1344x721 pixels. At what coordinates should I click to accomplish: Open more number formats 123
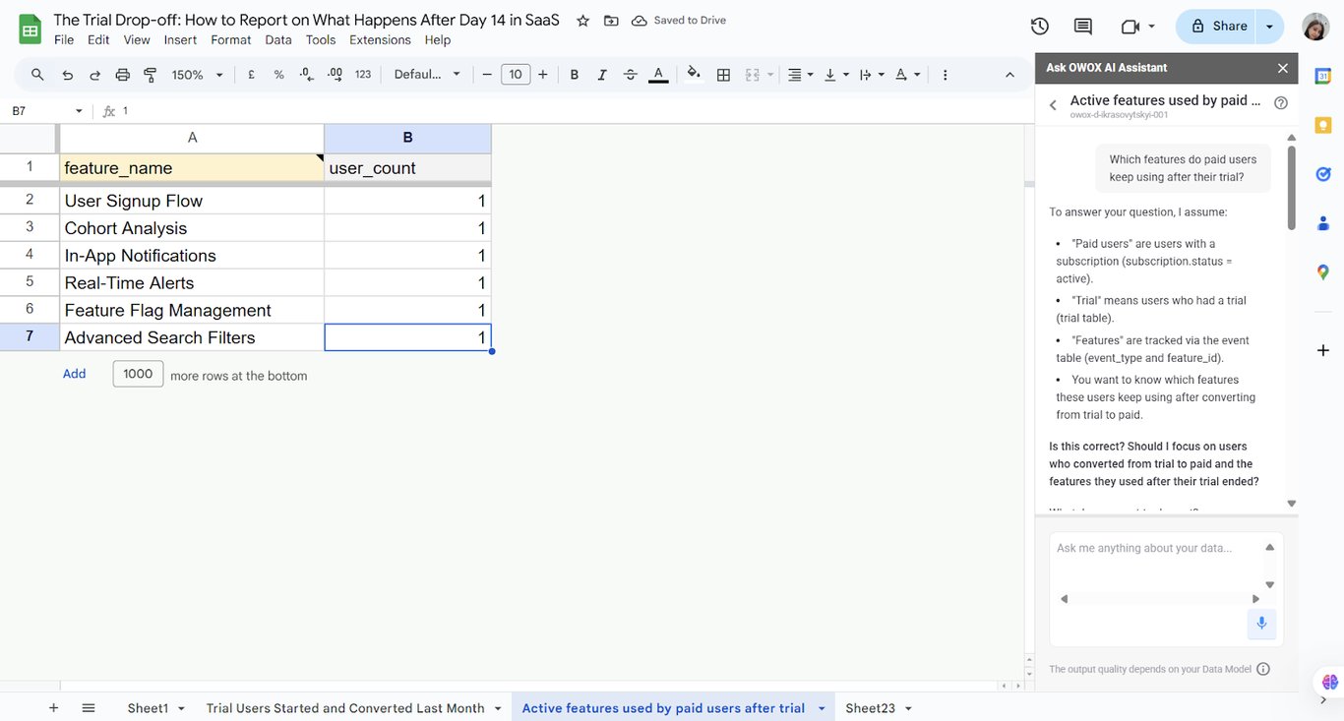(x=363, y=75)
